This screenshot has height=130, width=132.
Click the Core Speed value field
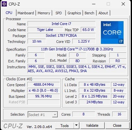43,84
